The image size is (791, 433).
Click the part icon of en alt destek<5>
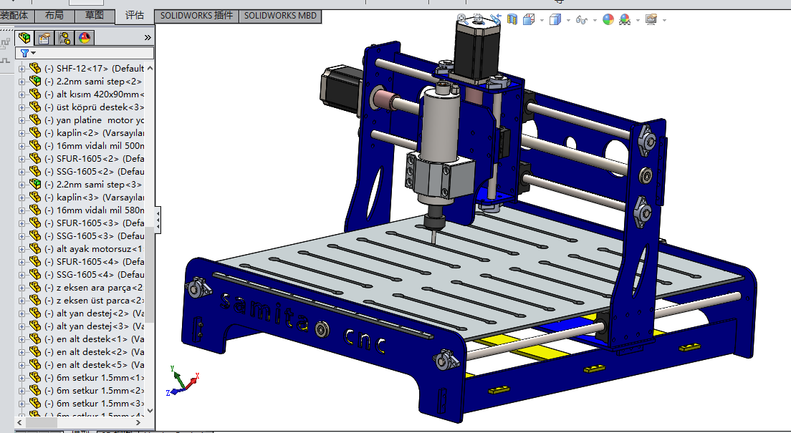[35, 364]
